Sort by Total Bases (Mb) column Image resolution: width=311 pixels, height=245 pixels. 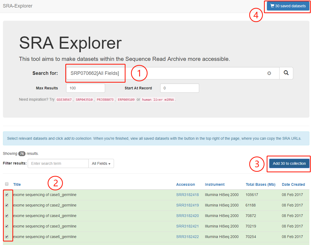[260, 184]
